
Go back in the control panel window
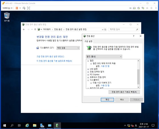click(x=24, y=29)
